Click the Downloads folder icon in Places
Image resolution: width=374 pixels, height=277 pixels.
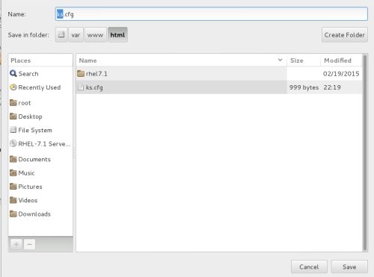pyautogui.click(x=13, y=214)
